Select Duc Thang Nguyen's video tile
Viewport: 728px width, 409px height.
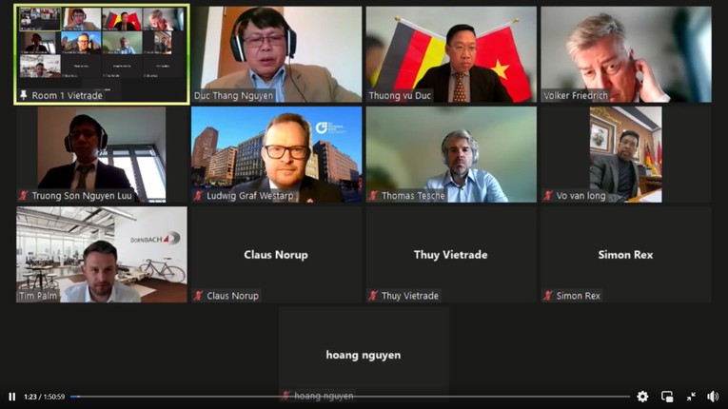276,54
